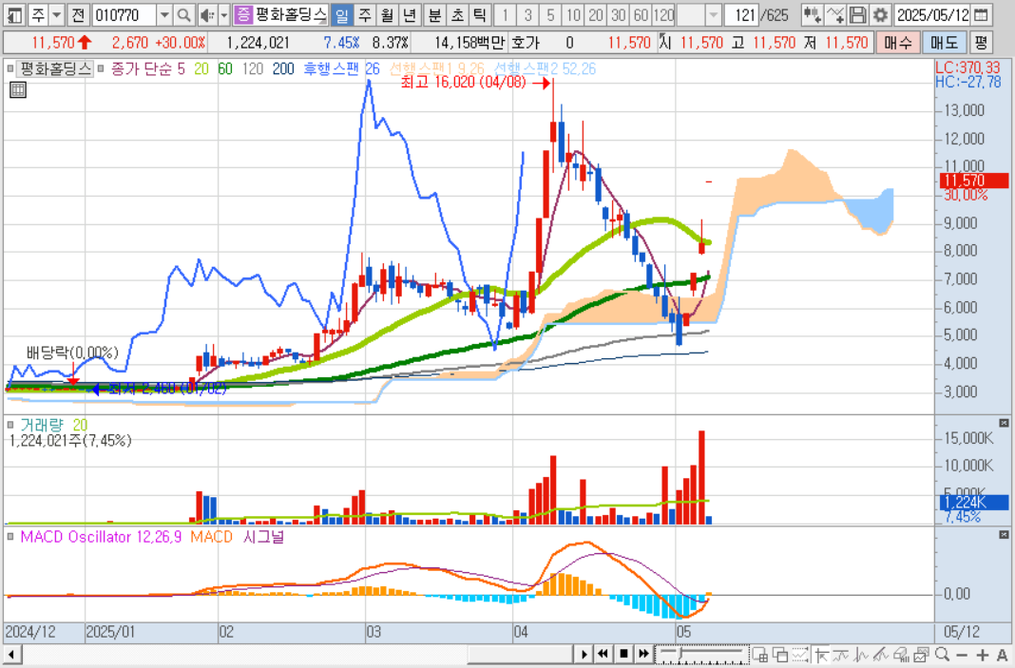
Task: Click the 매도 sell button
Action: click(944, 43)
